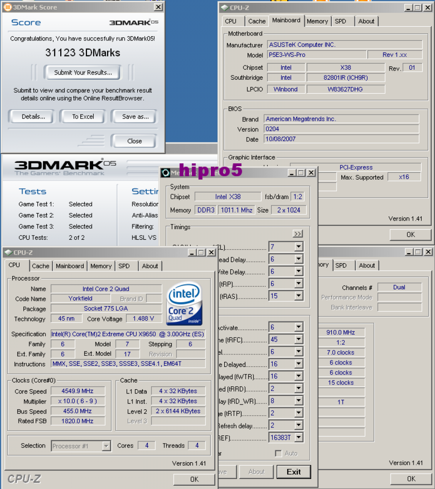Click OK in Mainboard CPU-Z window
This screenshot has width=435, height=489.
[x=411, y=234]
